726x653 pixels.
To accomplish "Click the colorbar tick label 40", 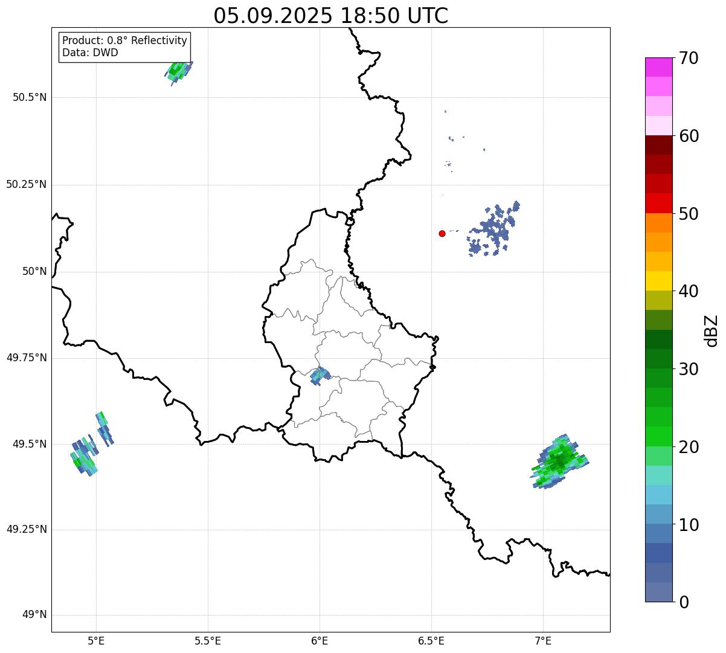I will pyautogui.click(x=689, y=291).
